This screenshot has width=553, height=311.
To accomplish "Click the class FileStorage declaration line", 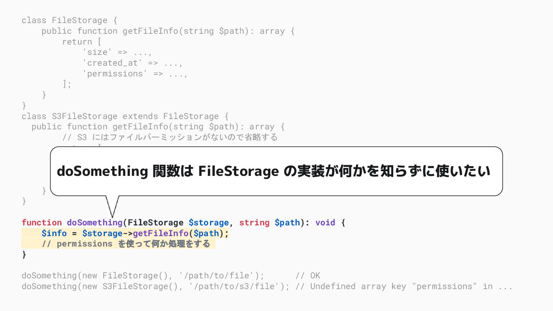I will click(x=70, y=20).
